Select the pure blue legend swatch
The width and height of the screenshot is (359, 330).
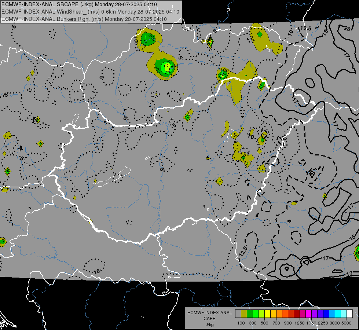[x=326, y=314]
